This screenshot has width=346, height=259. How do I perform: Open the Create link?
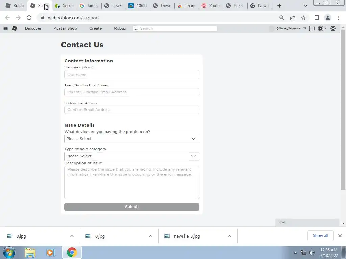[x=95, y=28]
